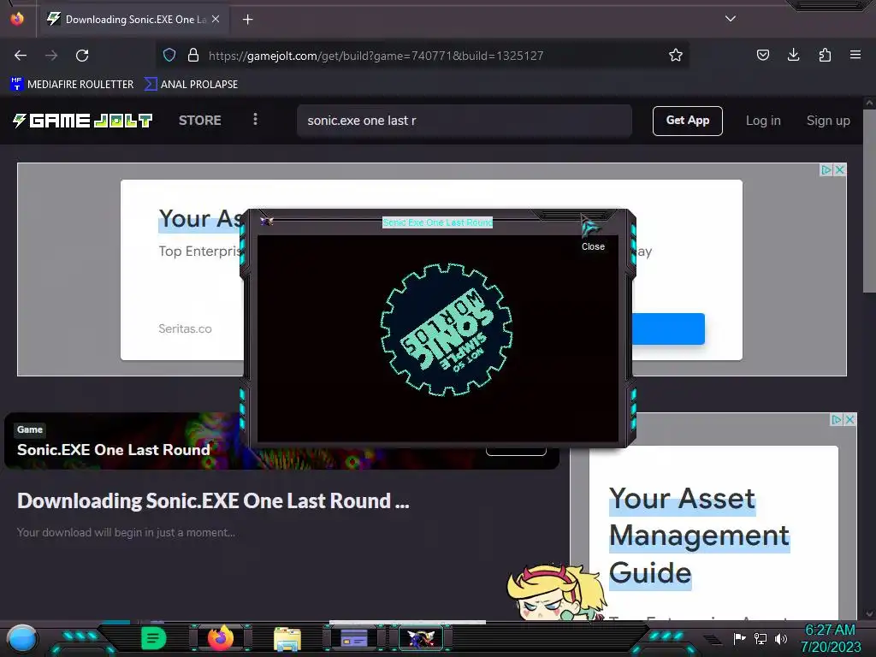
Task: Open AdChoices info on top ad
Action: click(826, 170)
